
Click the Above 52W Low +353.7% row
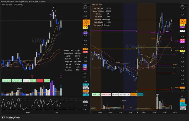pyautogui.click(x=102, y=11)
